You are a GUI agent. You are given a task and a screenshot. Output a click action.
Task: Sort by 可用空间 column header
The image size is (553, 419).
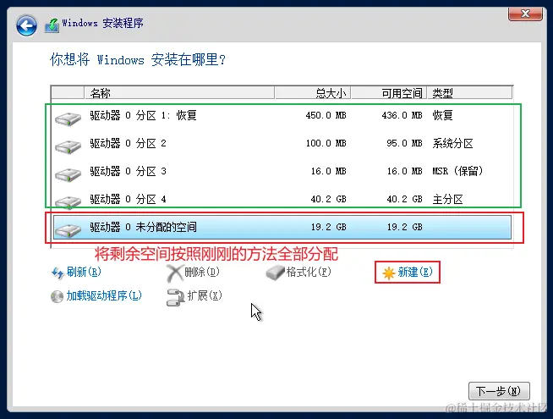click(x=389, y=93)
